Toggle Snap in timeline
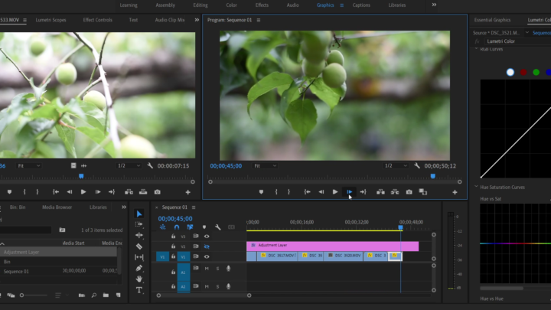The width and height of the screenshot is (551, 310). point(177,227)
